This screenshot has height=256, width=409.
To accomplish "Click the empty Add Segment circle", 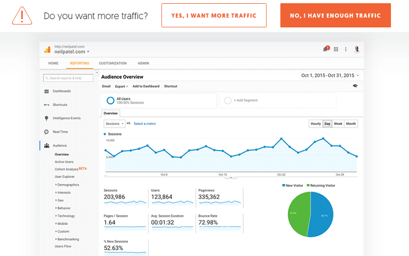I will 227,100.
